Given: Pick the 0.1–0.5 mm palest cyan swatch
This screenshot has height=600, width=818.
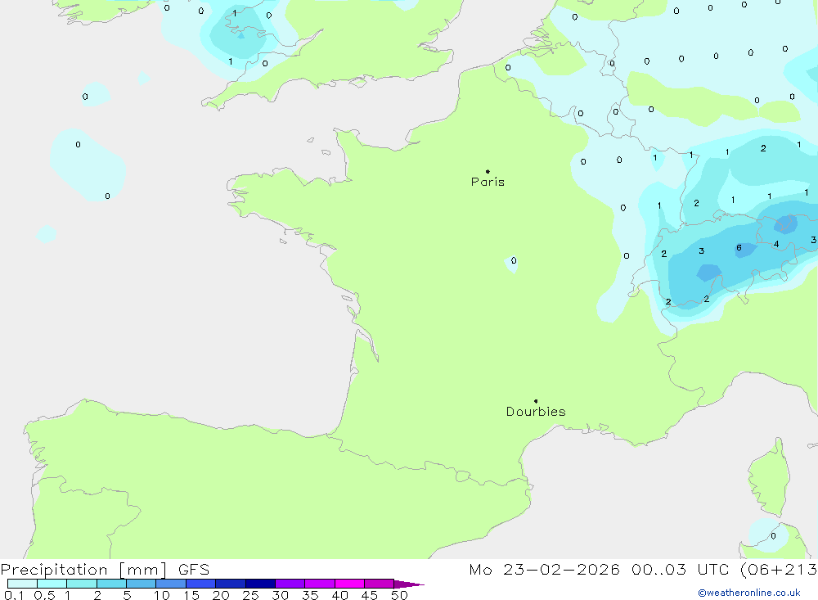Looking at the screenshot, I should click(22, 584).
